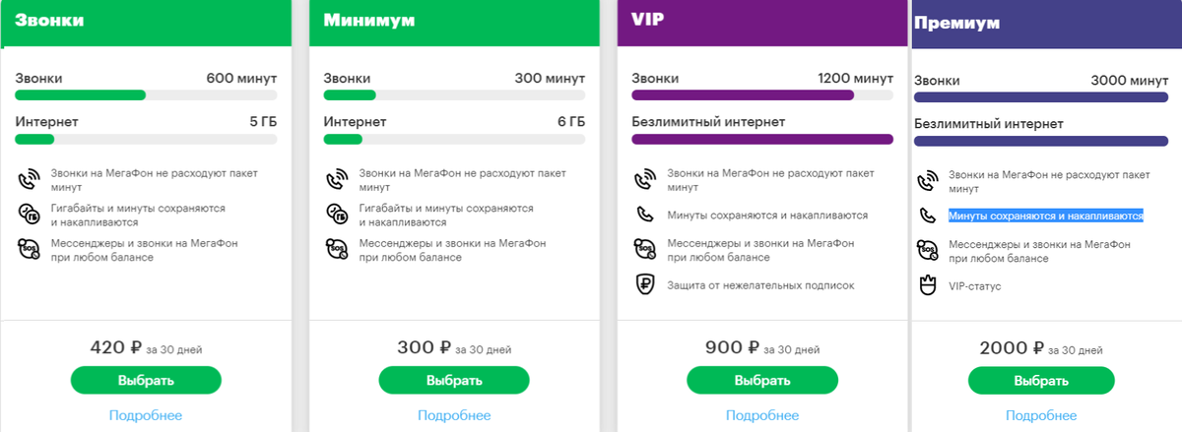Screen dimensions: 1182x432
Task: Click the gigabytes ГБ icon in the Звонки plan
Action: coord(30,214)
